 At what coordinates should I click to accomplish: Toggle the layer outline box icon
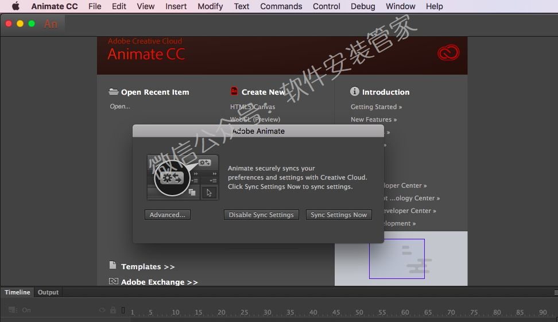pos(123,310)
